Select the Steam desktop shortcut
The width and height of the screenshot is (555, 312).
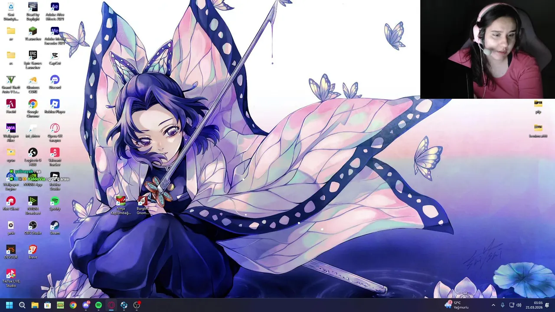pos(55,228)
